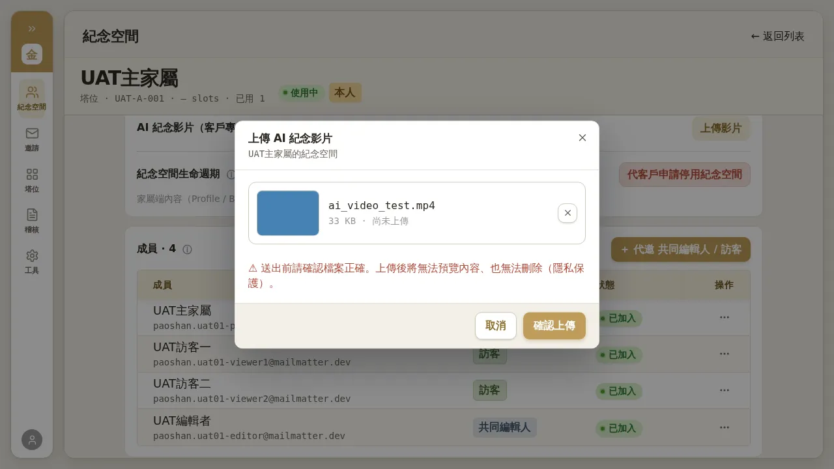Click email paoshan.uat01-viewer1@mailmatter.dev
Screen dimensions: 834x469
tap(252, 362)
